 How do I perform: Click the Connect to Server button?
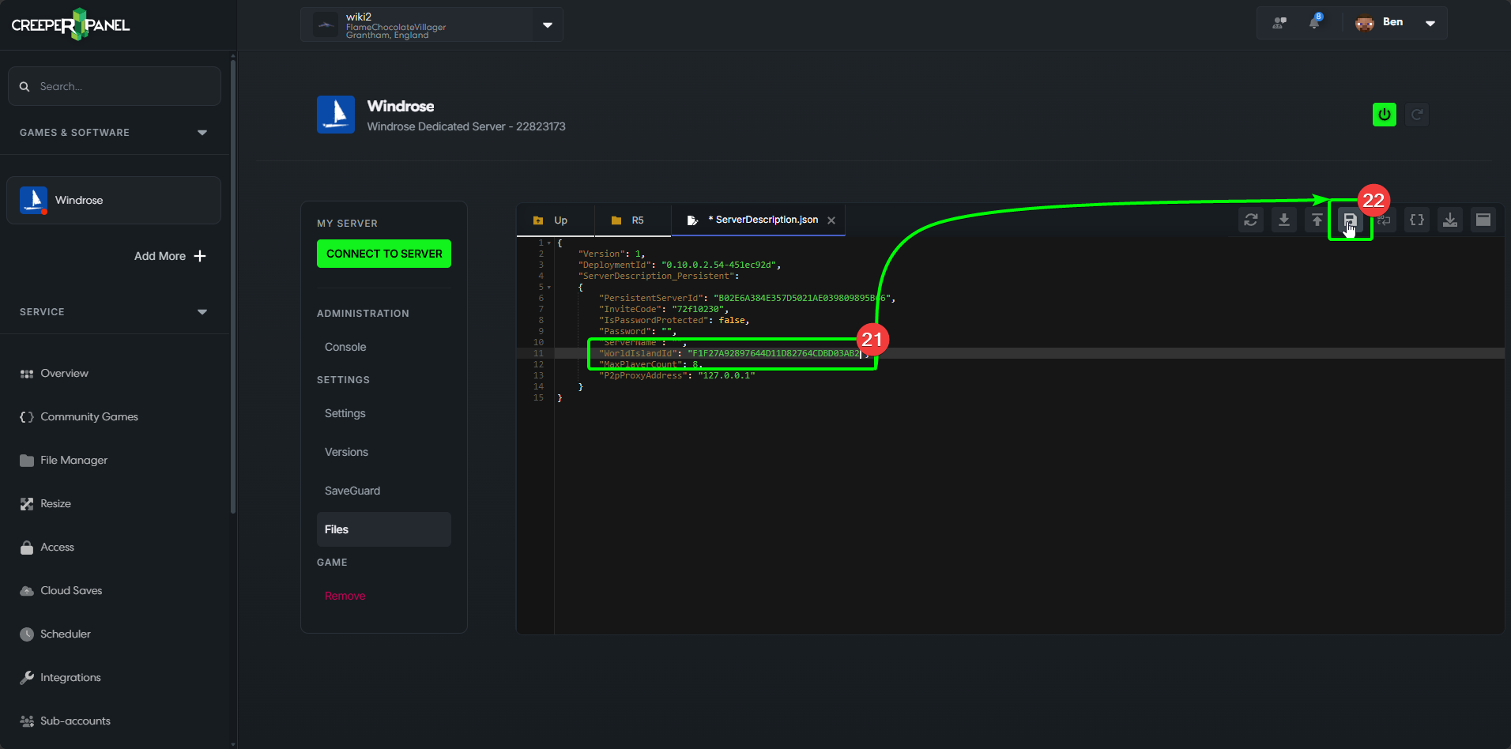coord(384,254)
